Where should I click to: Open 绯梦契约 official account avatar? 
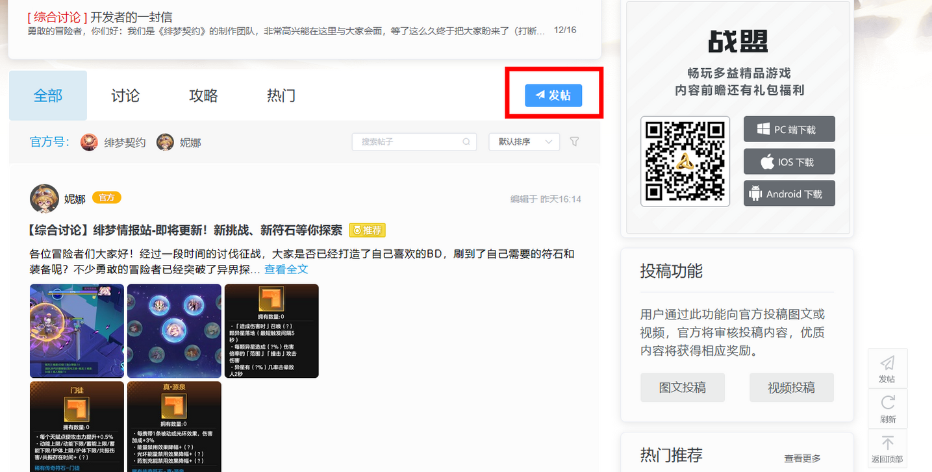tap(90, 142)
